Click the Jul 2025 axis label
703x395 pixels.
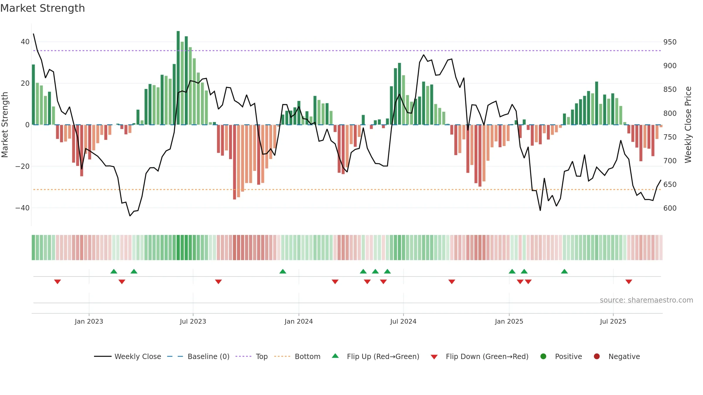pyautogui.click(x=613, y=321)
